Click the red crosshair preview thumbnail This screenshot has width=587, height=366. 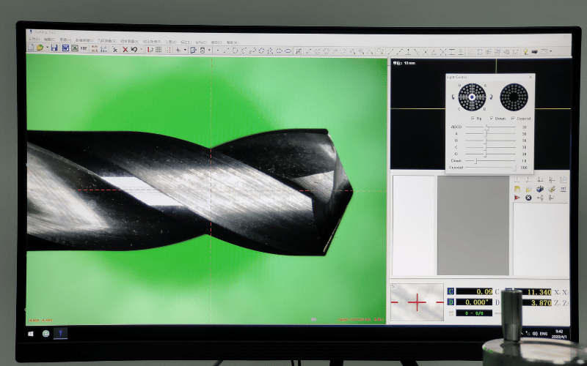tap(417, 302)
